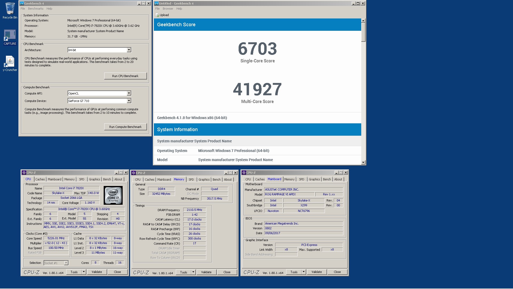Click scroll-up arrow of results scrollbar

(363, 21)
